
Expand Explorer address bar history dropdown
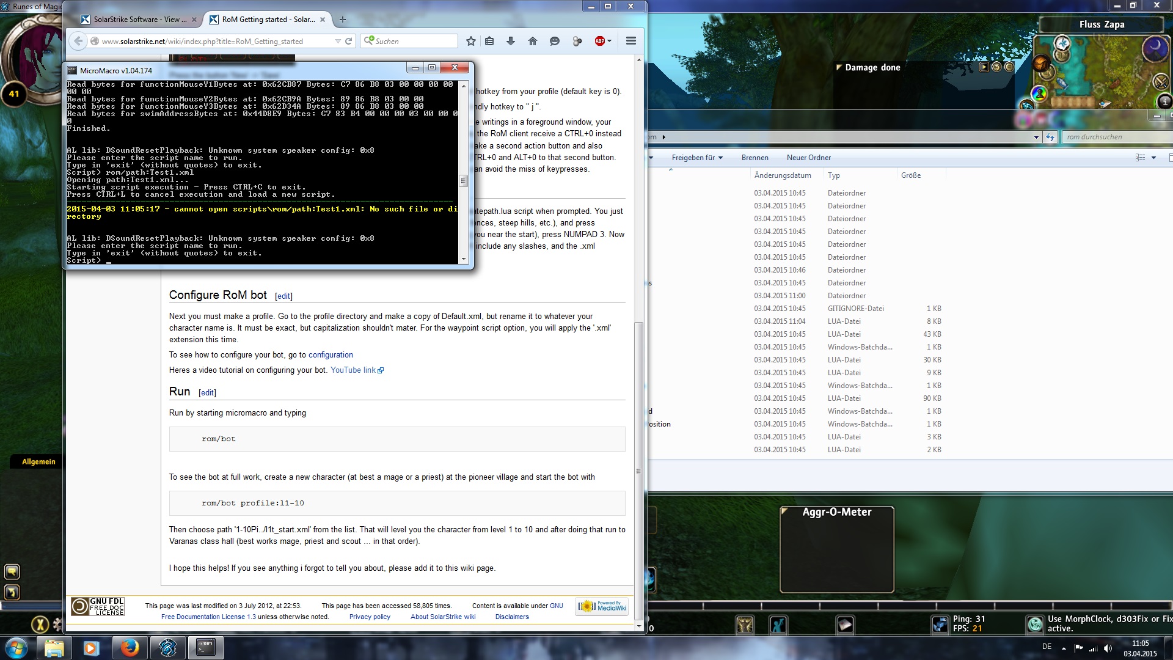click(x=1036, y=137)
